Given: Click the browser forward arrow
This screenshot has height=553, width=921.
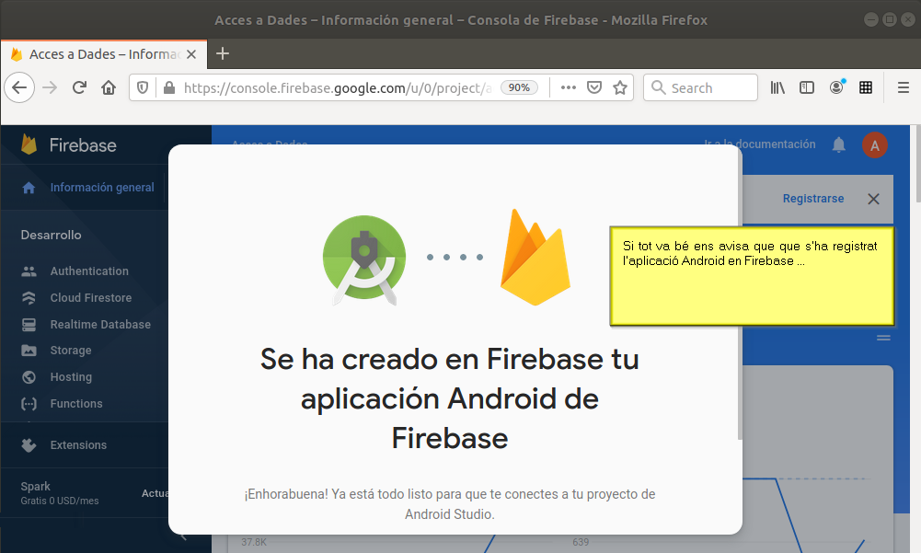Looking at the screenshot, I should (x=50, y=88).
